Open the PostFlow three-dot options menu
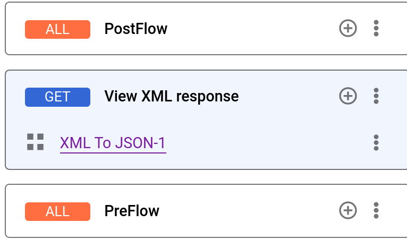407x239 pixels. (376, 28)
